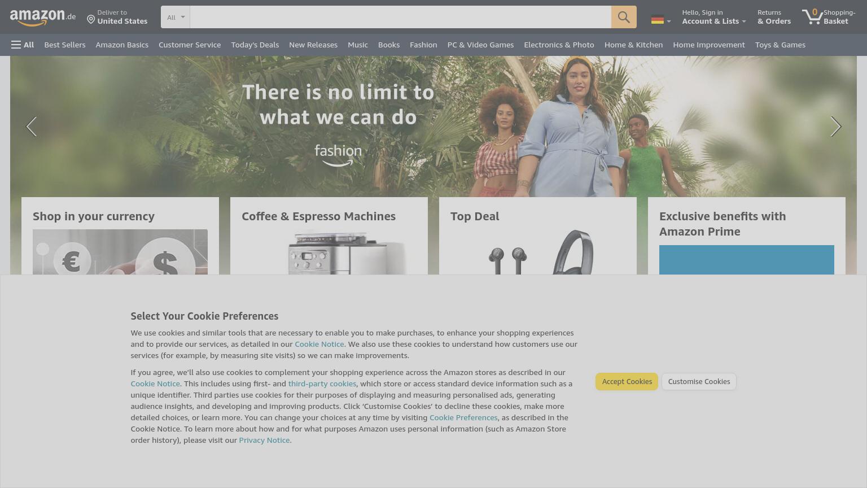Open Today's Deals from navigation
867x488 pixels.
pos(255,45)
